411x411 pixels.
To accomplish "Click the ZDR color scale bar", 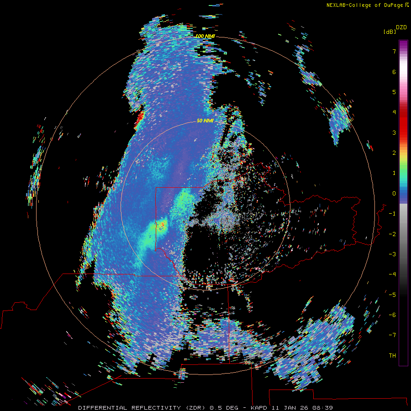I will (x=403, y=203).
